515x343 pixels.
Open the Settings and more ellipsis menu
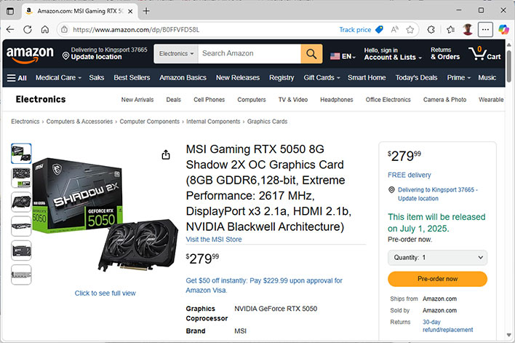click(x=485, y=30)
